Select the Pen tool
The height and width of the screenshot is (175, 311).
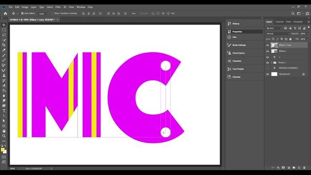point(4,116)
